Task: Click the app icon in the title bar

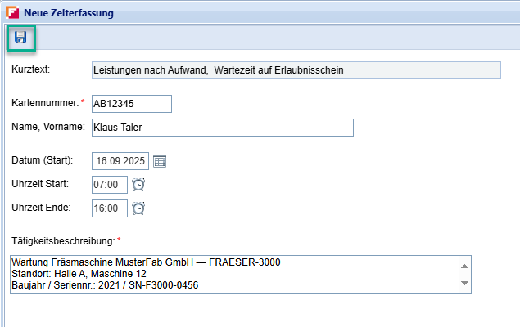Action: tap(11, 13)
